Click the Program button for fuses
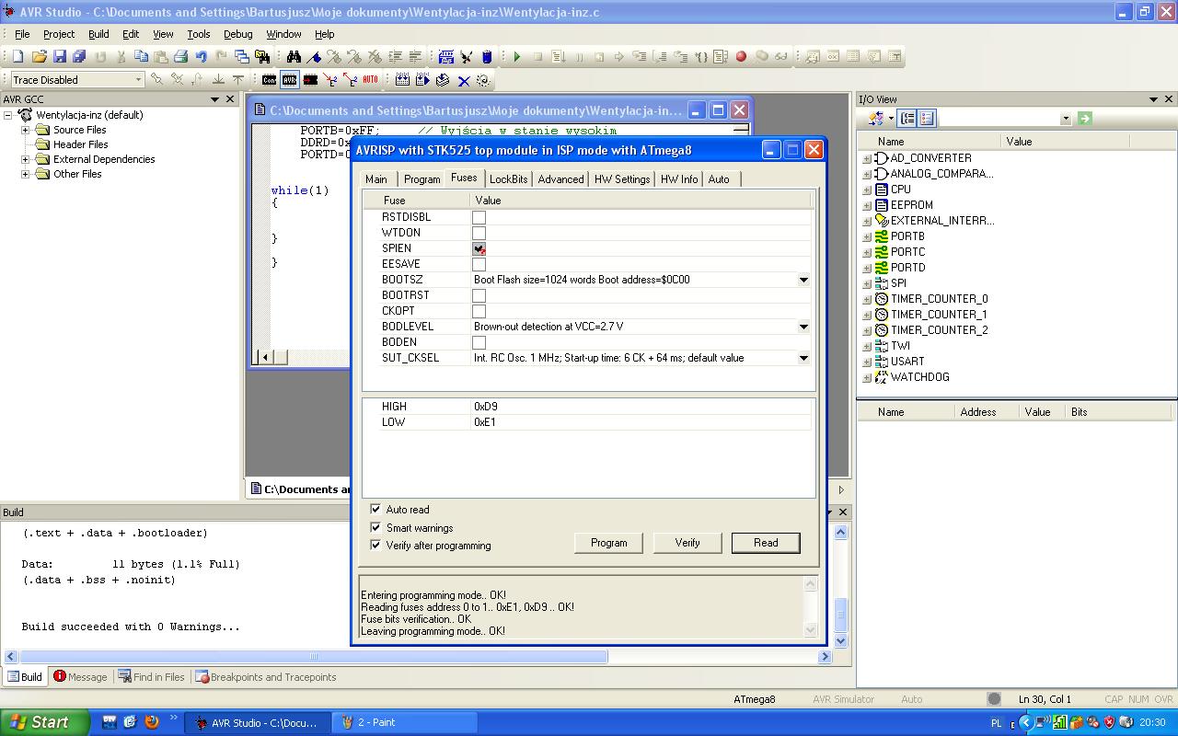 tap(608, 543)
